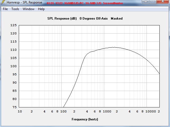170x127 pixels.
Task: Close the Hornresp SPL Response window
Action: click(x=163, y=2)
